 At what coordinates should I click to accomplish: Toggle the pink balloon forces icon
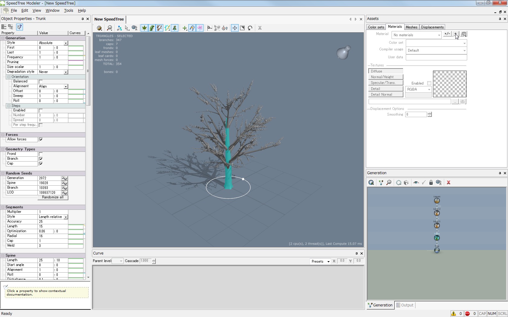(x=200, y=28)
